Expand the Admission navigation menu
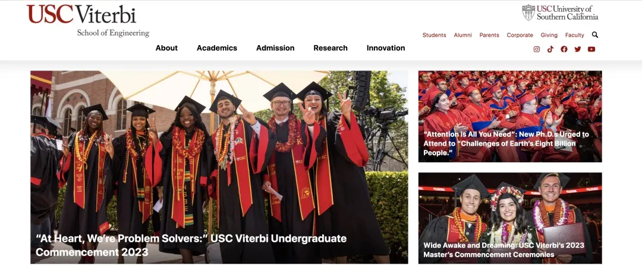Viewport: 642px width, 272px height. 275,48
